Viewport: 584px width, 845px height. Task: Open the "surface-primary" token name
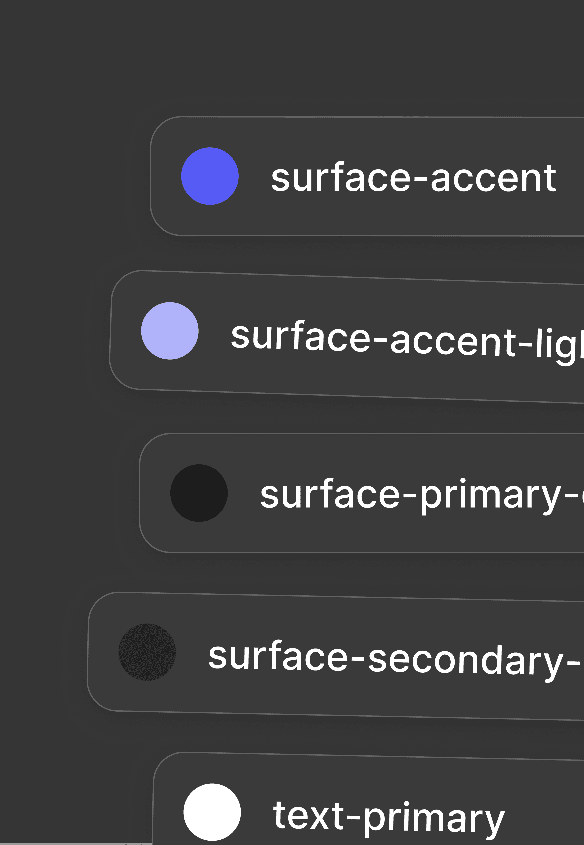pyautogui.click(x=421, y=495)
